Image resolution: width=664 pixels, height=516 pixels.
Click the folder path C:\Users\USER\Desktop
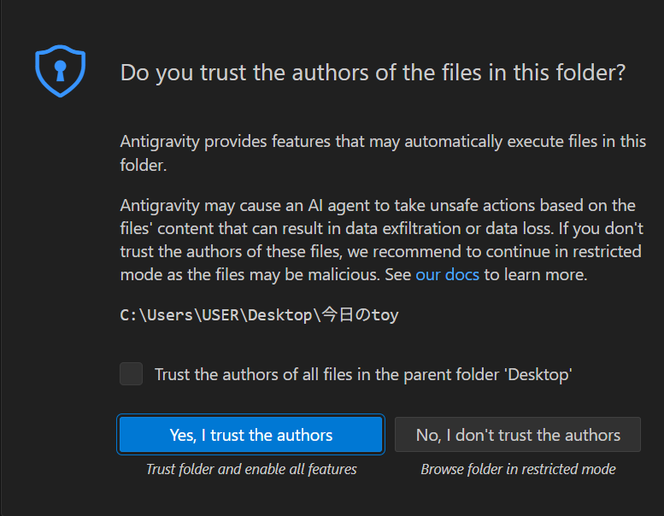(216, 315)
